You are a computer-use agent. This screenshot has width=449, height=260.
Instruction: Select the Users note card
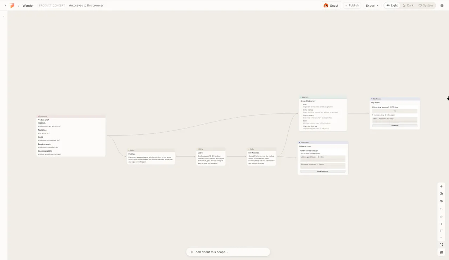pos(210,156)
